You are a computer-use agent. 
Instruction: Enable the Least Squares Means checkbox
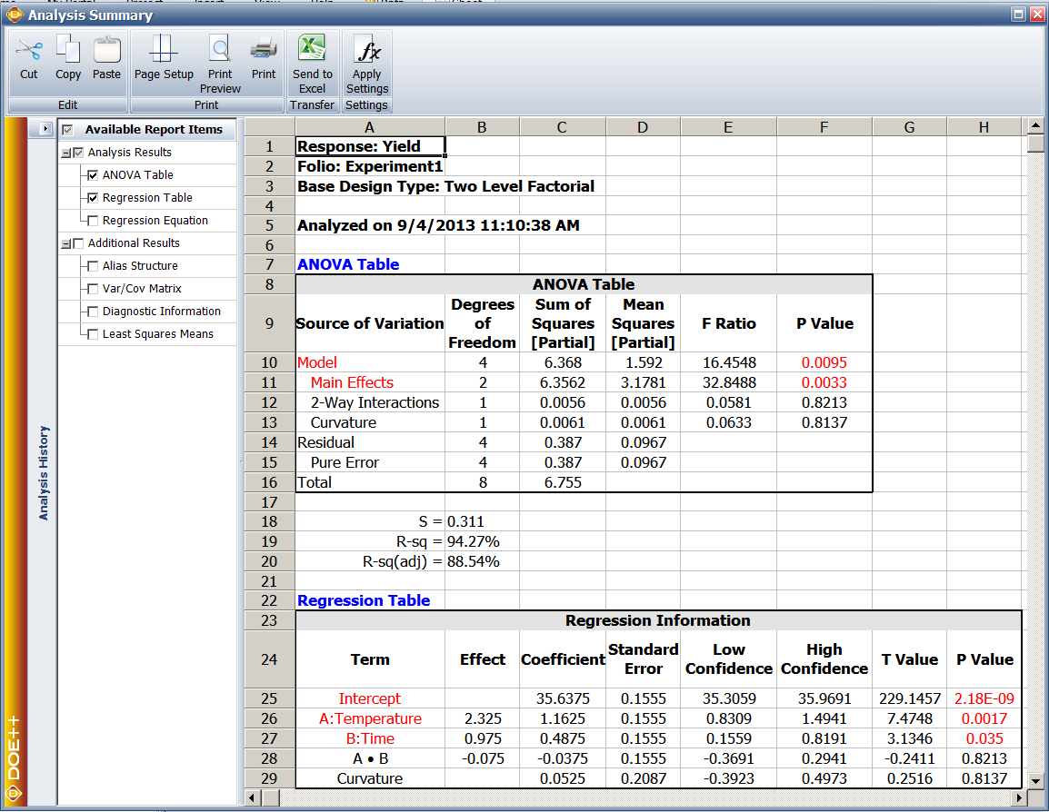[x=93, y=334]
